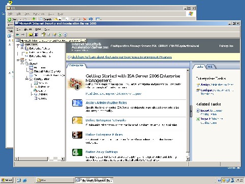This screenshot has height=184, width=245.
Task: Select the Arrays node in the tree
Action: click(28, 60)
